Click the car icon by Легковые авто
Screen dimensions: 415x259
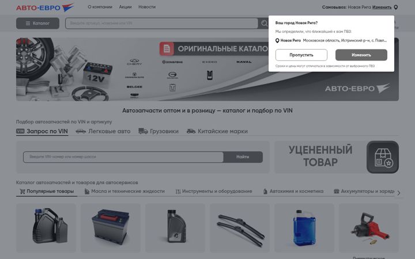81,131
